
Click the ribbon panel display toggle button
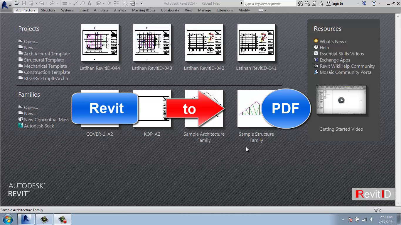[261, 10]
